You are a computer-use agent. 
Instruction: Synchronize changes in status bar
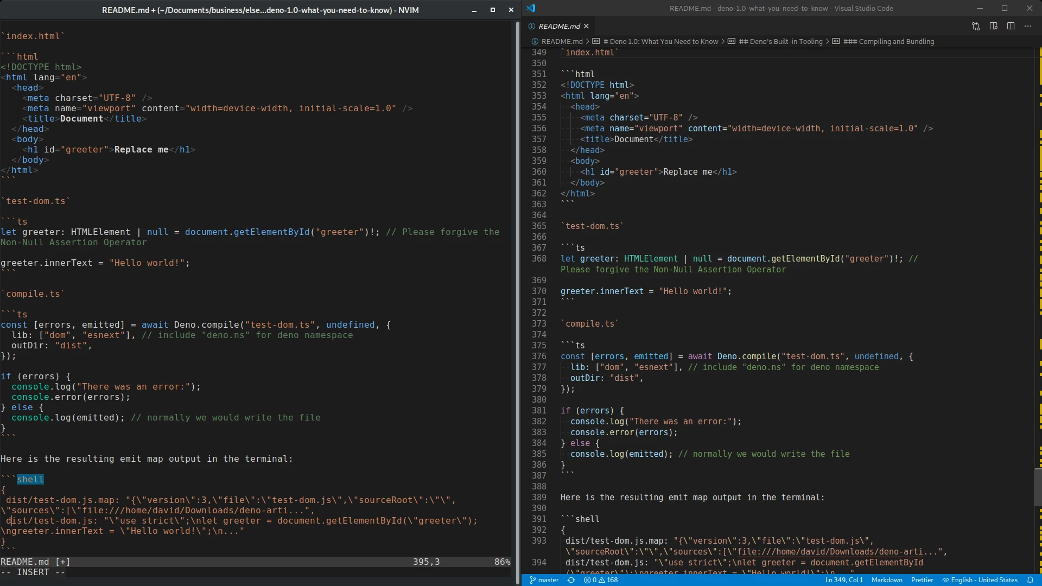pos(571,580)
